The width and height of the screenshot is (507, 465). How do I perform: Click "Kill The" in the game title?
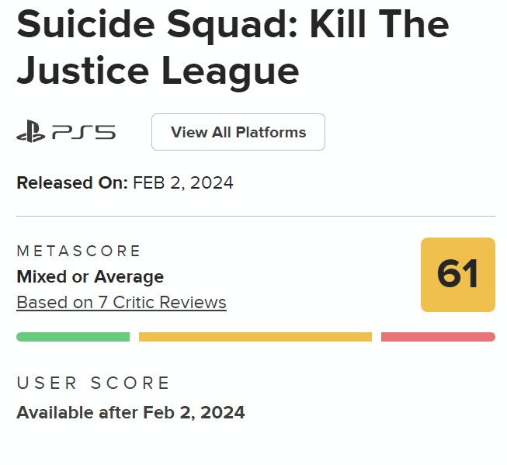379,25
